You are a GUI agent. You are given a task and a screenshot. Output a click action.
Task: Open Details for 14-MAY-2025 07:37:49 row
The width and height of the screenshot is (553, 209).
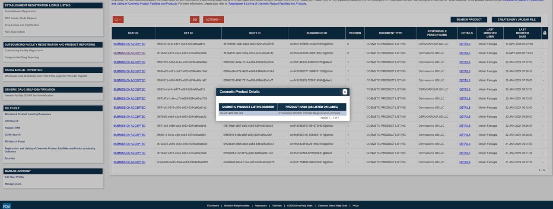[465, 44]
